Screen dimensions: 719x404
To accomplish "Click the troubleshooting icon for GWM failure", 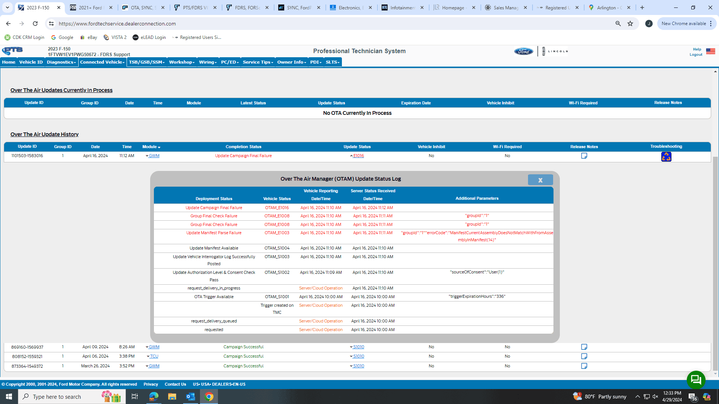I will pyautogui.click(x=666, y=156).
